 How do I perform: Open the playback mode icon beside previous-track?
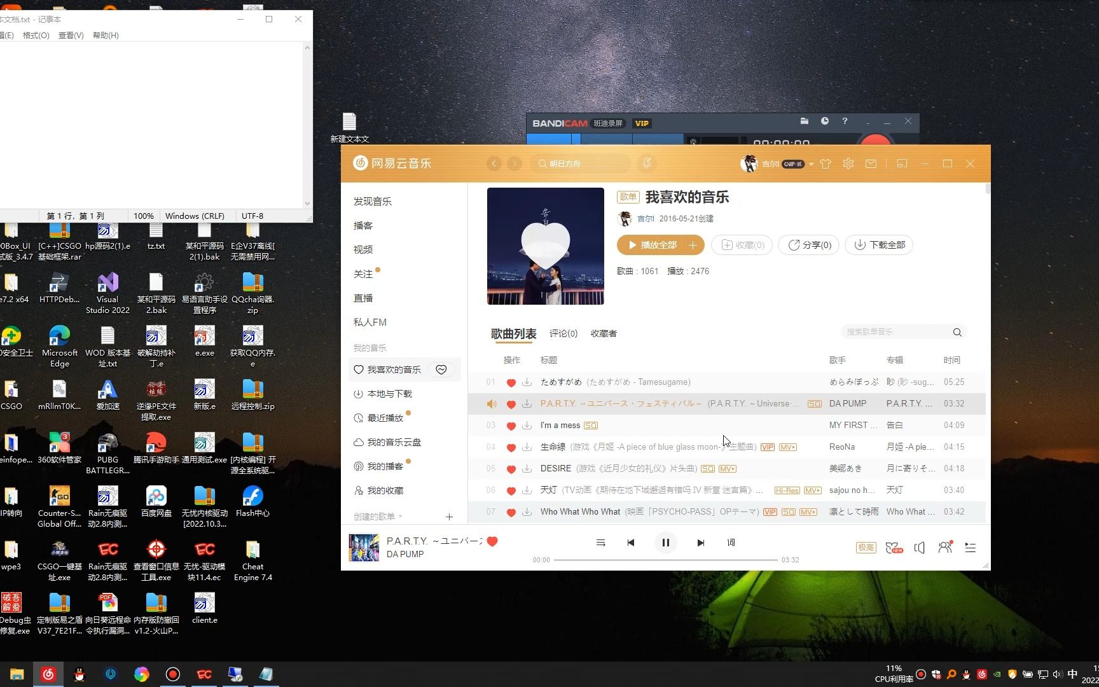(x=600, y=543)
